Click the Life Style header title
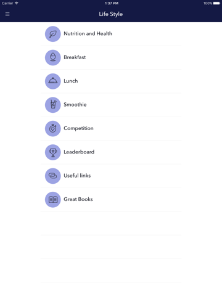222x296 pixels. 111,14
